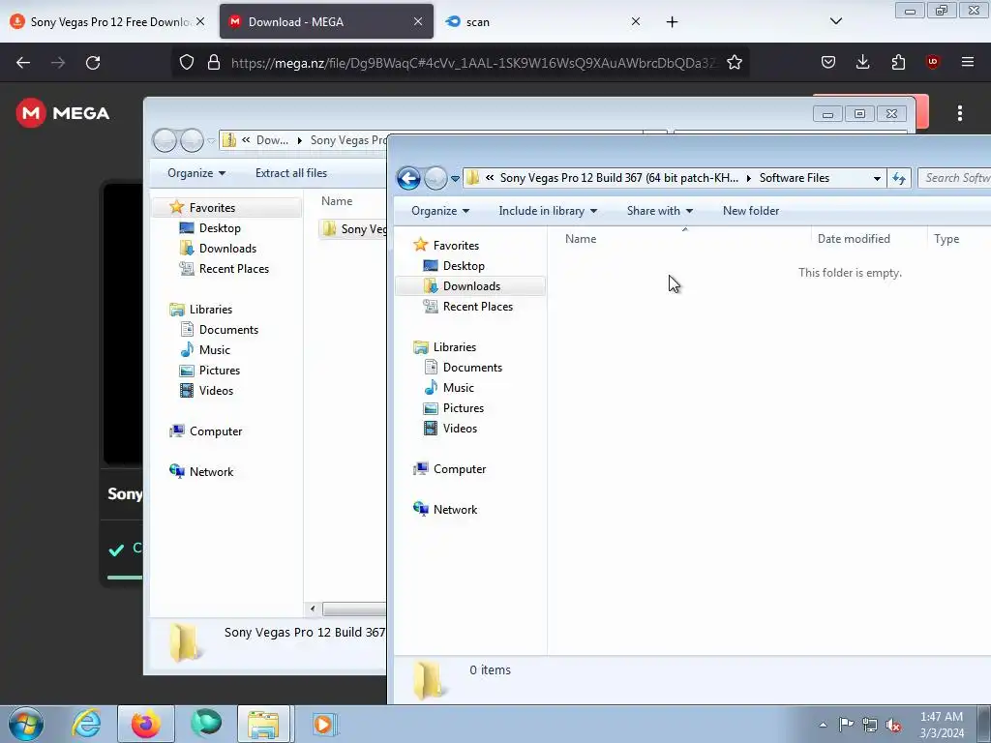Click the uBlock Origin toolbar icon
This screenshot has height=743, width=991.
click(x=933, y=62)
